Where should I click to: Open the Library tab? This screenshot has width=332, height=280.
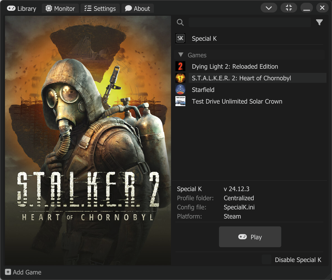tap(22, 9)
